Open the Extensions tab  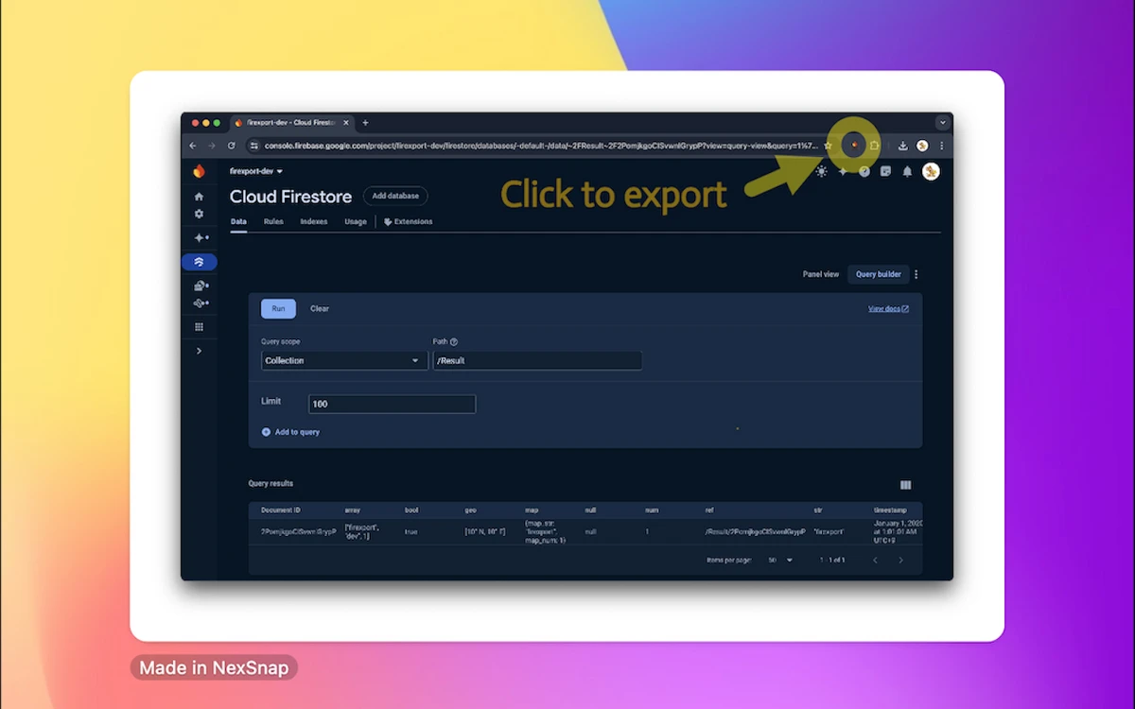(409, 221)
